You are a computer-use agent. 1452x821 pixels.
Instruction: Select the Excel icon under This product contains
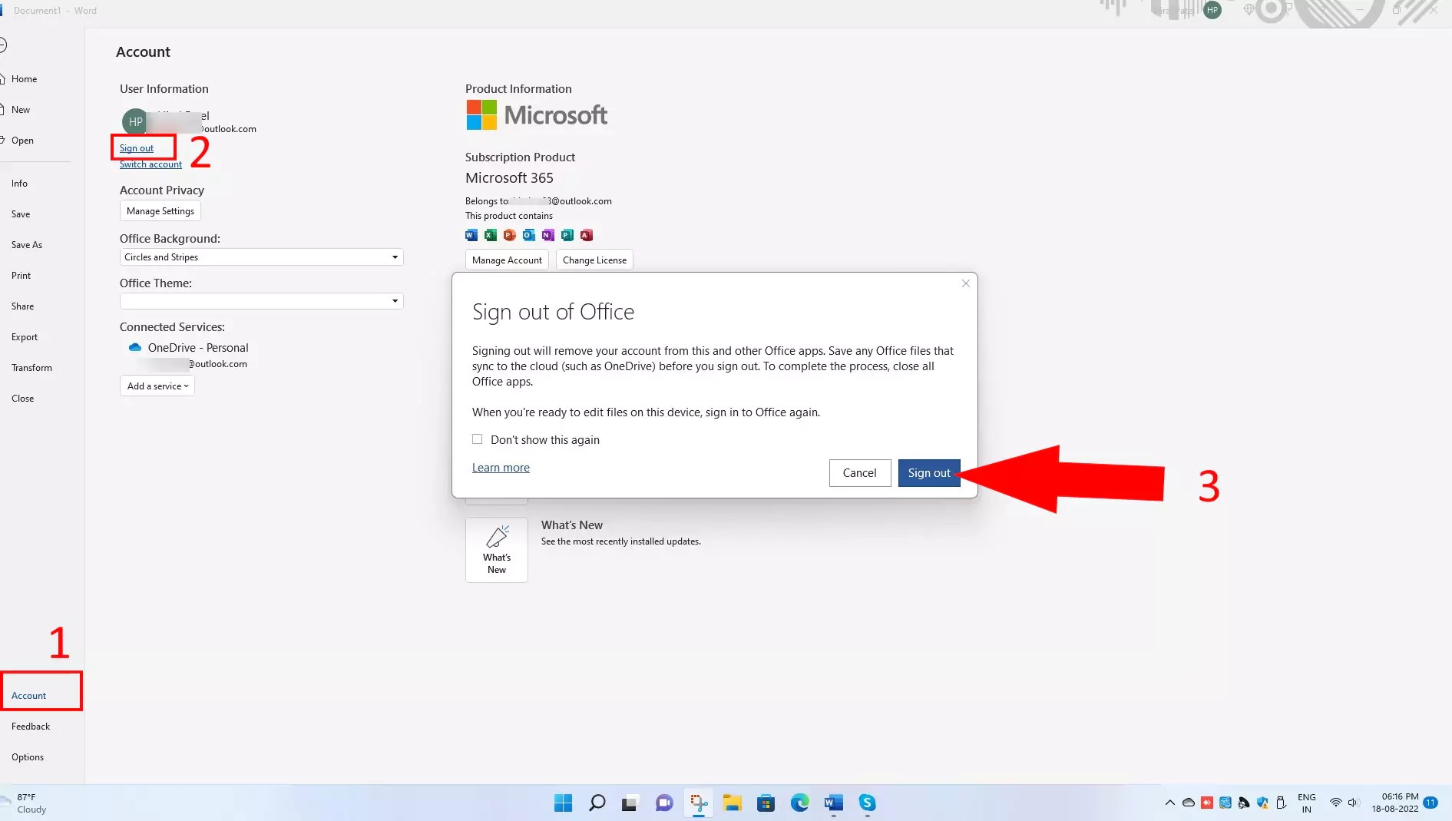pos(490,235)
